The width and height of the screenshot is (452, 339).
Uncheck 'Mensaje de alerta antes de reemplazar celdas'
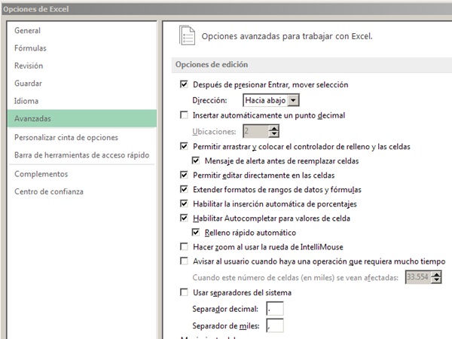tap(196, 160)
